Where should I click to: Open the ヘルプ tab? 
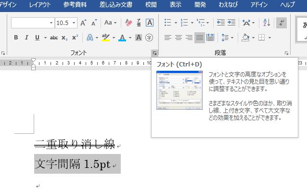287,4
